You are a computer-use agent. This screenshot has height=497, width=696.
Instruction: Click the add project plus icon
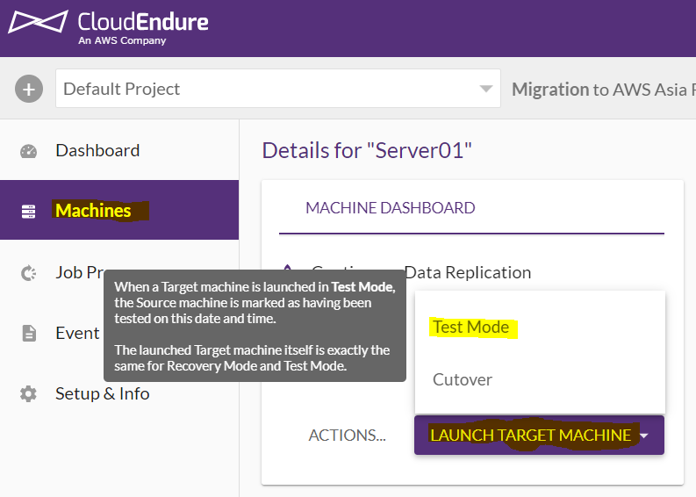[29, 89]
